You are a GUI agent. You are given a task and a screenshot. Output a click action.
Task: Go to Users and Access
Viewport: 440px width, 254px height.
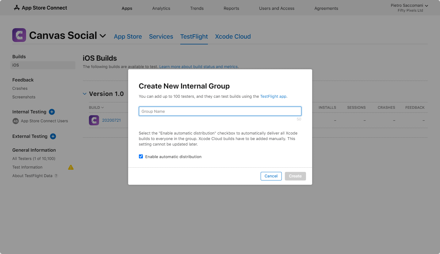click(x=277, y=8)
